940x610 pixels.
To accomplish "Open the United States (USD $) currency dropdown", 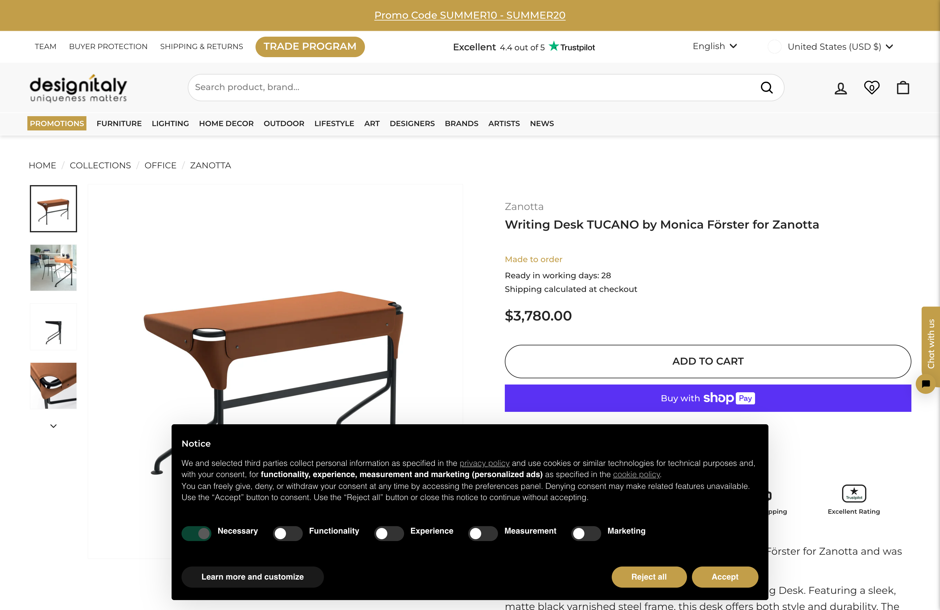I will click(840, 47).
